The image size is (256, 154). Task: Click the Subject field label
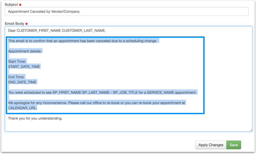click(11, 4)
